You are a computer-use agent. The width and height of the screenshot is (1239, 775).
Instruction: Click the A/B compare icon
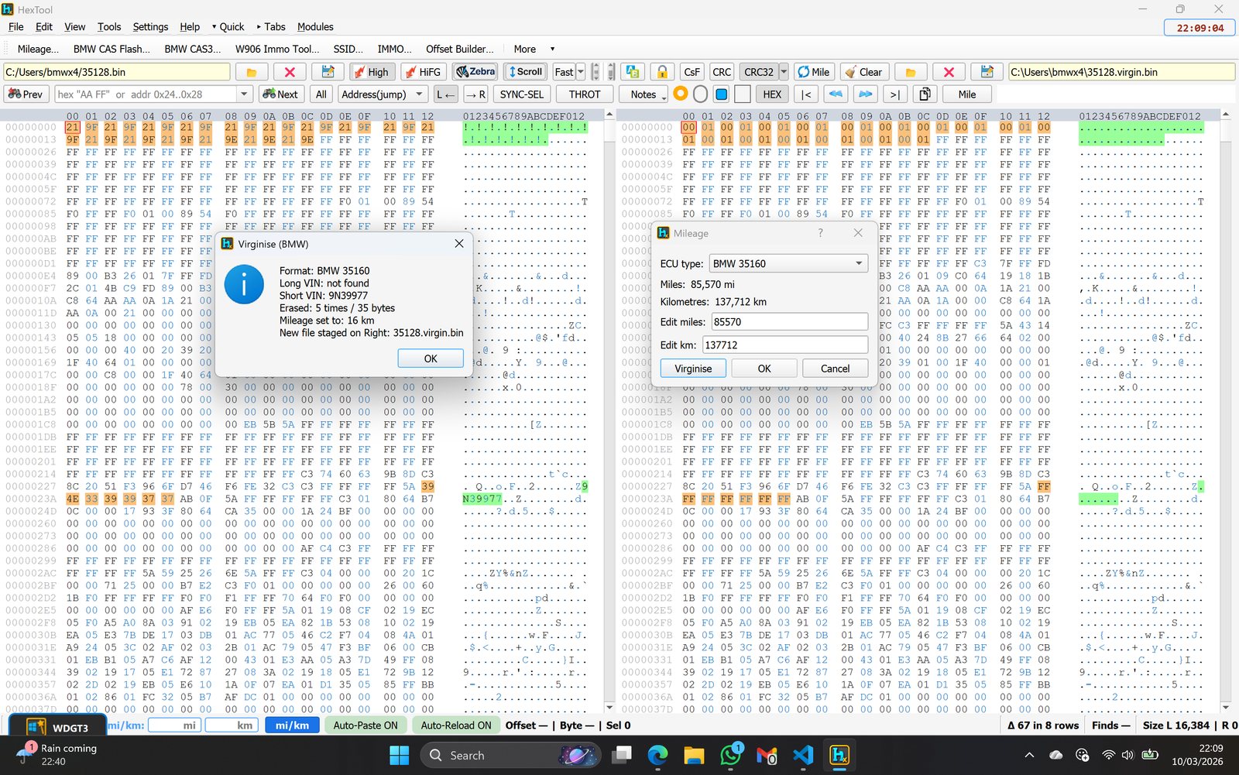pos(632,72)
